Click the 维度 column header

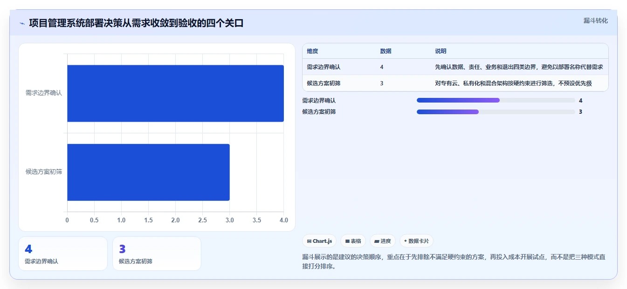pos(312,51)
